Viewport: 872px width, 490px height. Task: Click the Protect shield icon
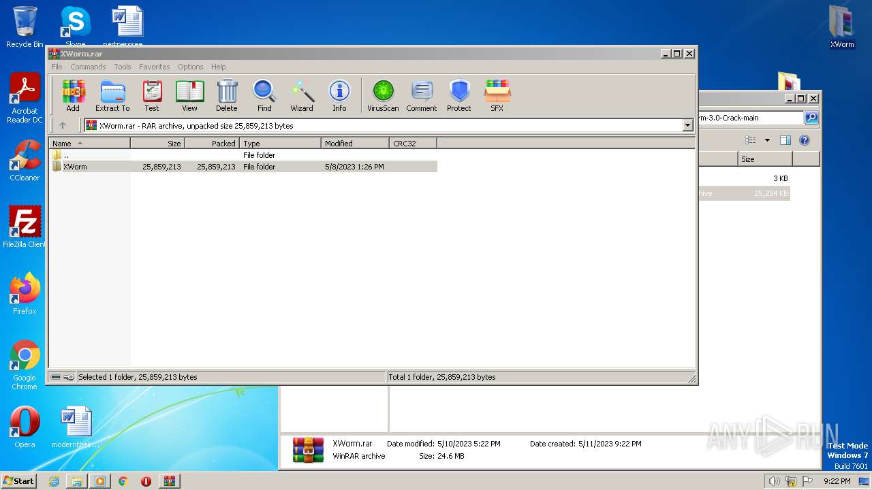click(459, 95)
